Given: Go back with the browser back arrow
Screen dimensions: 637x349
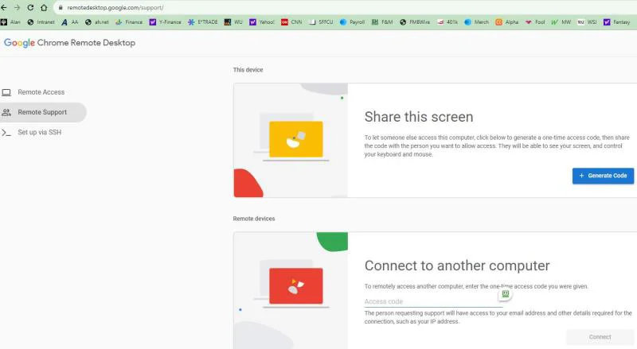Looking at the screenshot, I should (4, 7).
